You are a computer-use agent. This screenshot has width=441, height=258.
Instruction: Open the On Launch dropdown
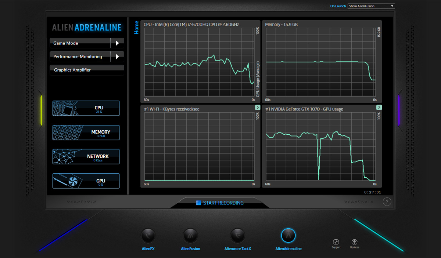(x=371, y=6)
